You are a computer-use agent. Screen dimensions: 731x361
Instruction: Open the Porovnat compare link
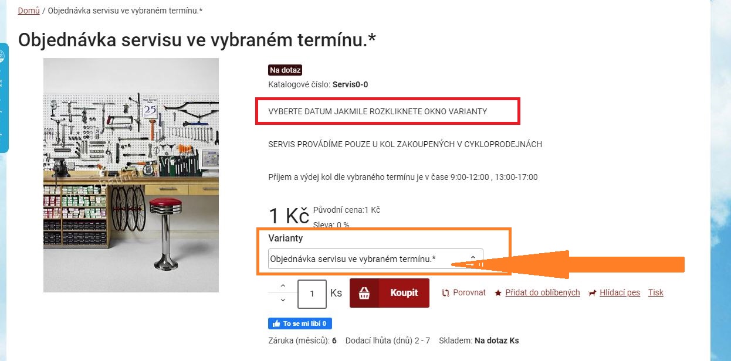point(469,292)
